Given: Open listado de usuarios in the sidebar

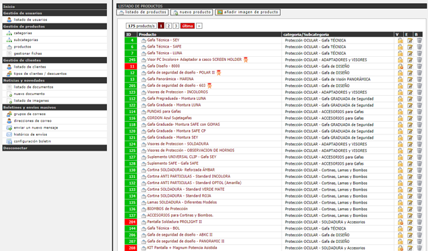Looking at the screenshot, I should (30, 19).
